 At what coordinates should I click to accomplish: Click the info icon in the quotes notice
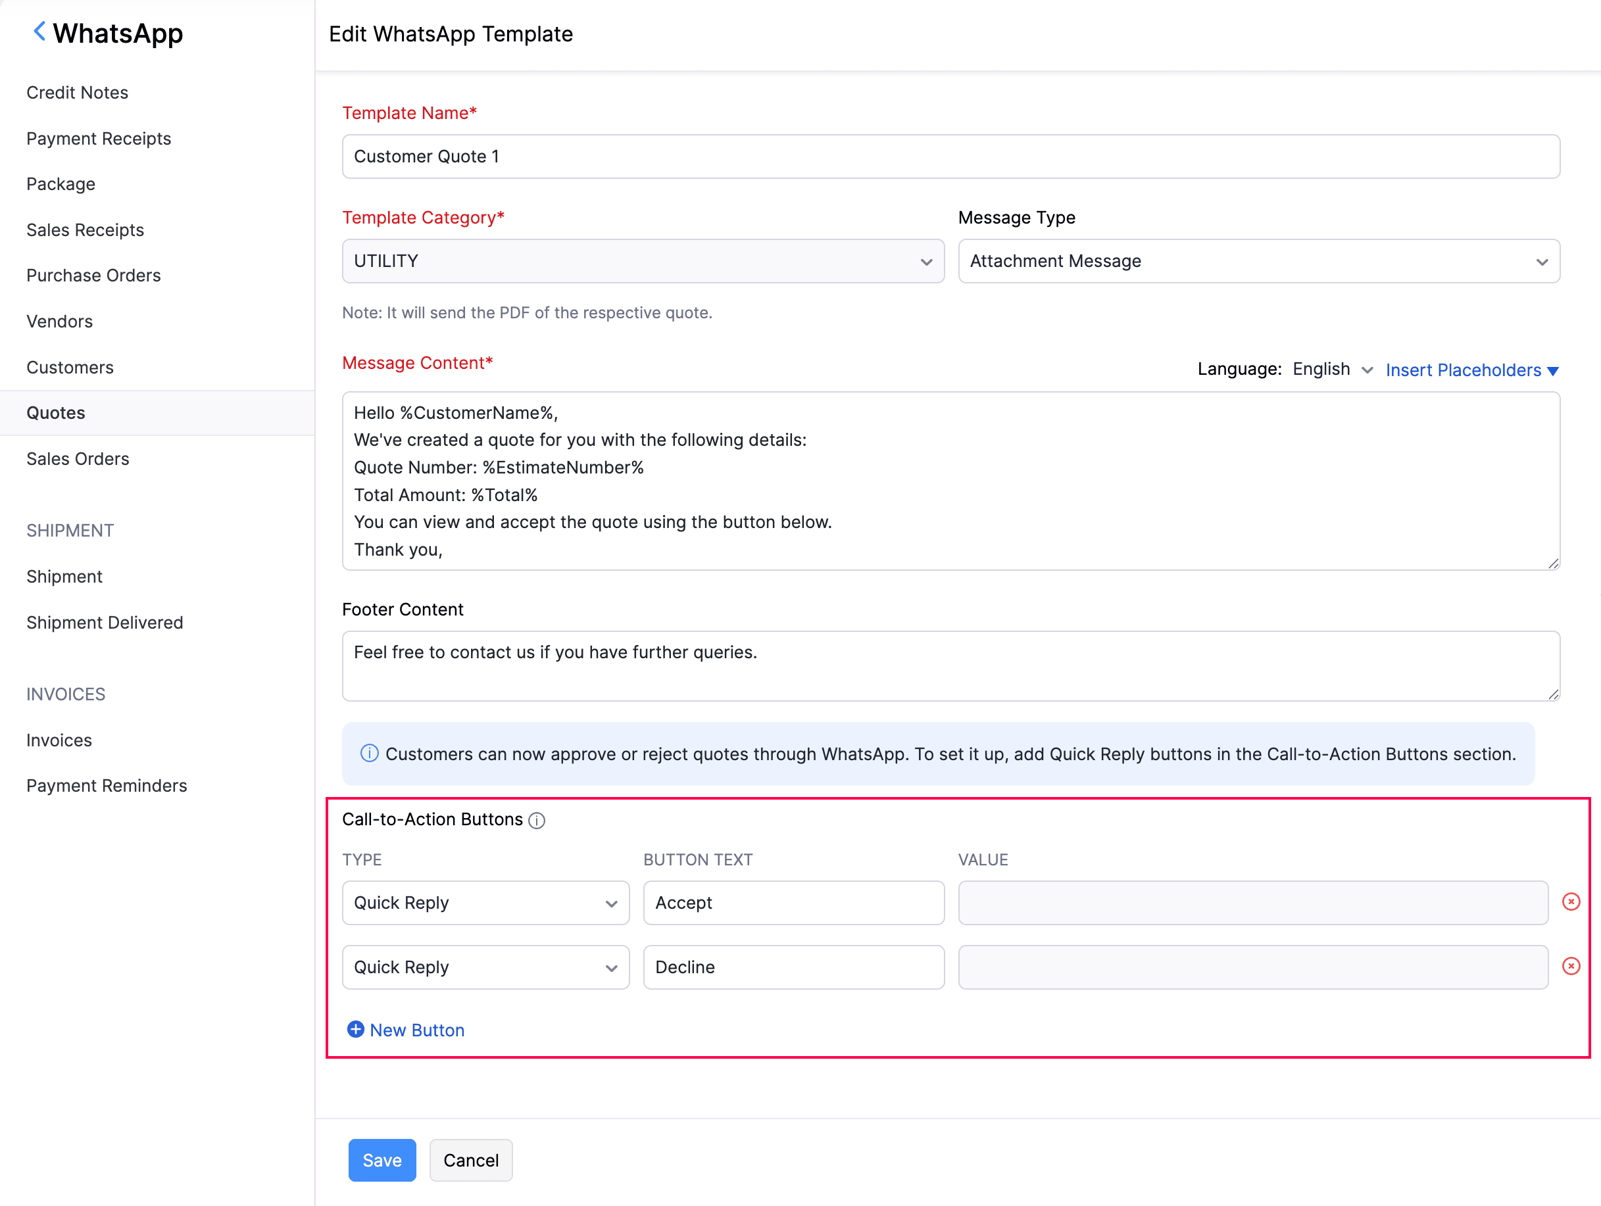click(369, 753)
